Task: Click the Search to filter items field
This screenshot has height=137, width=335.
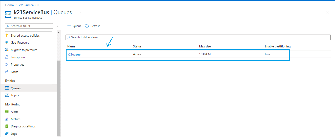Action: (x=198, y=37)
